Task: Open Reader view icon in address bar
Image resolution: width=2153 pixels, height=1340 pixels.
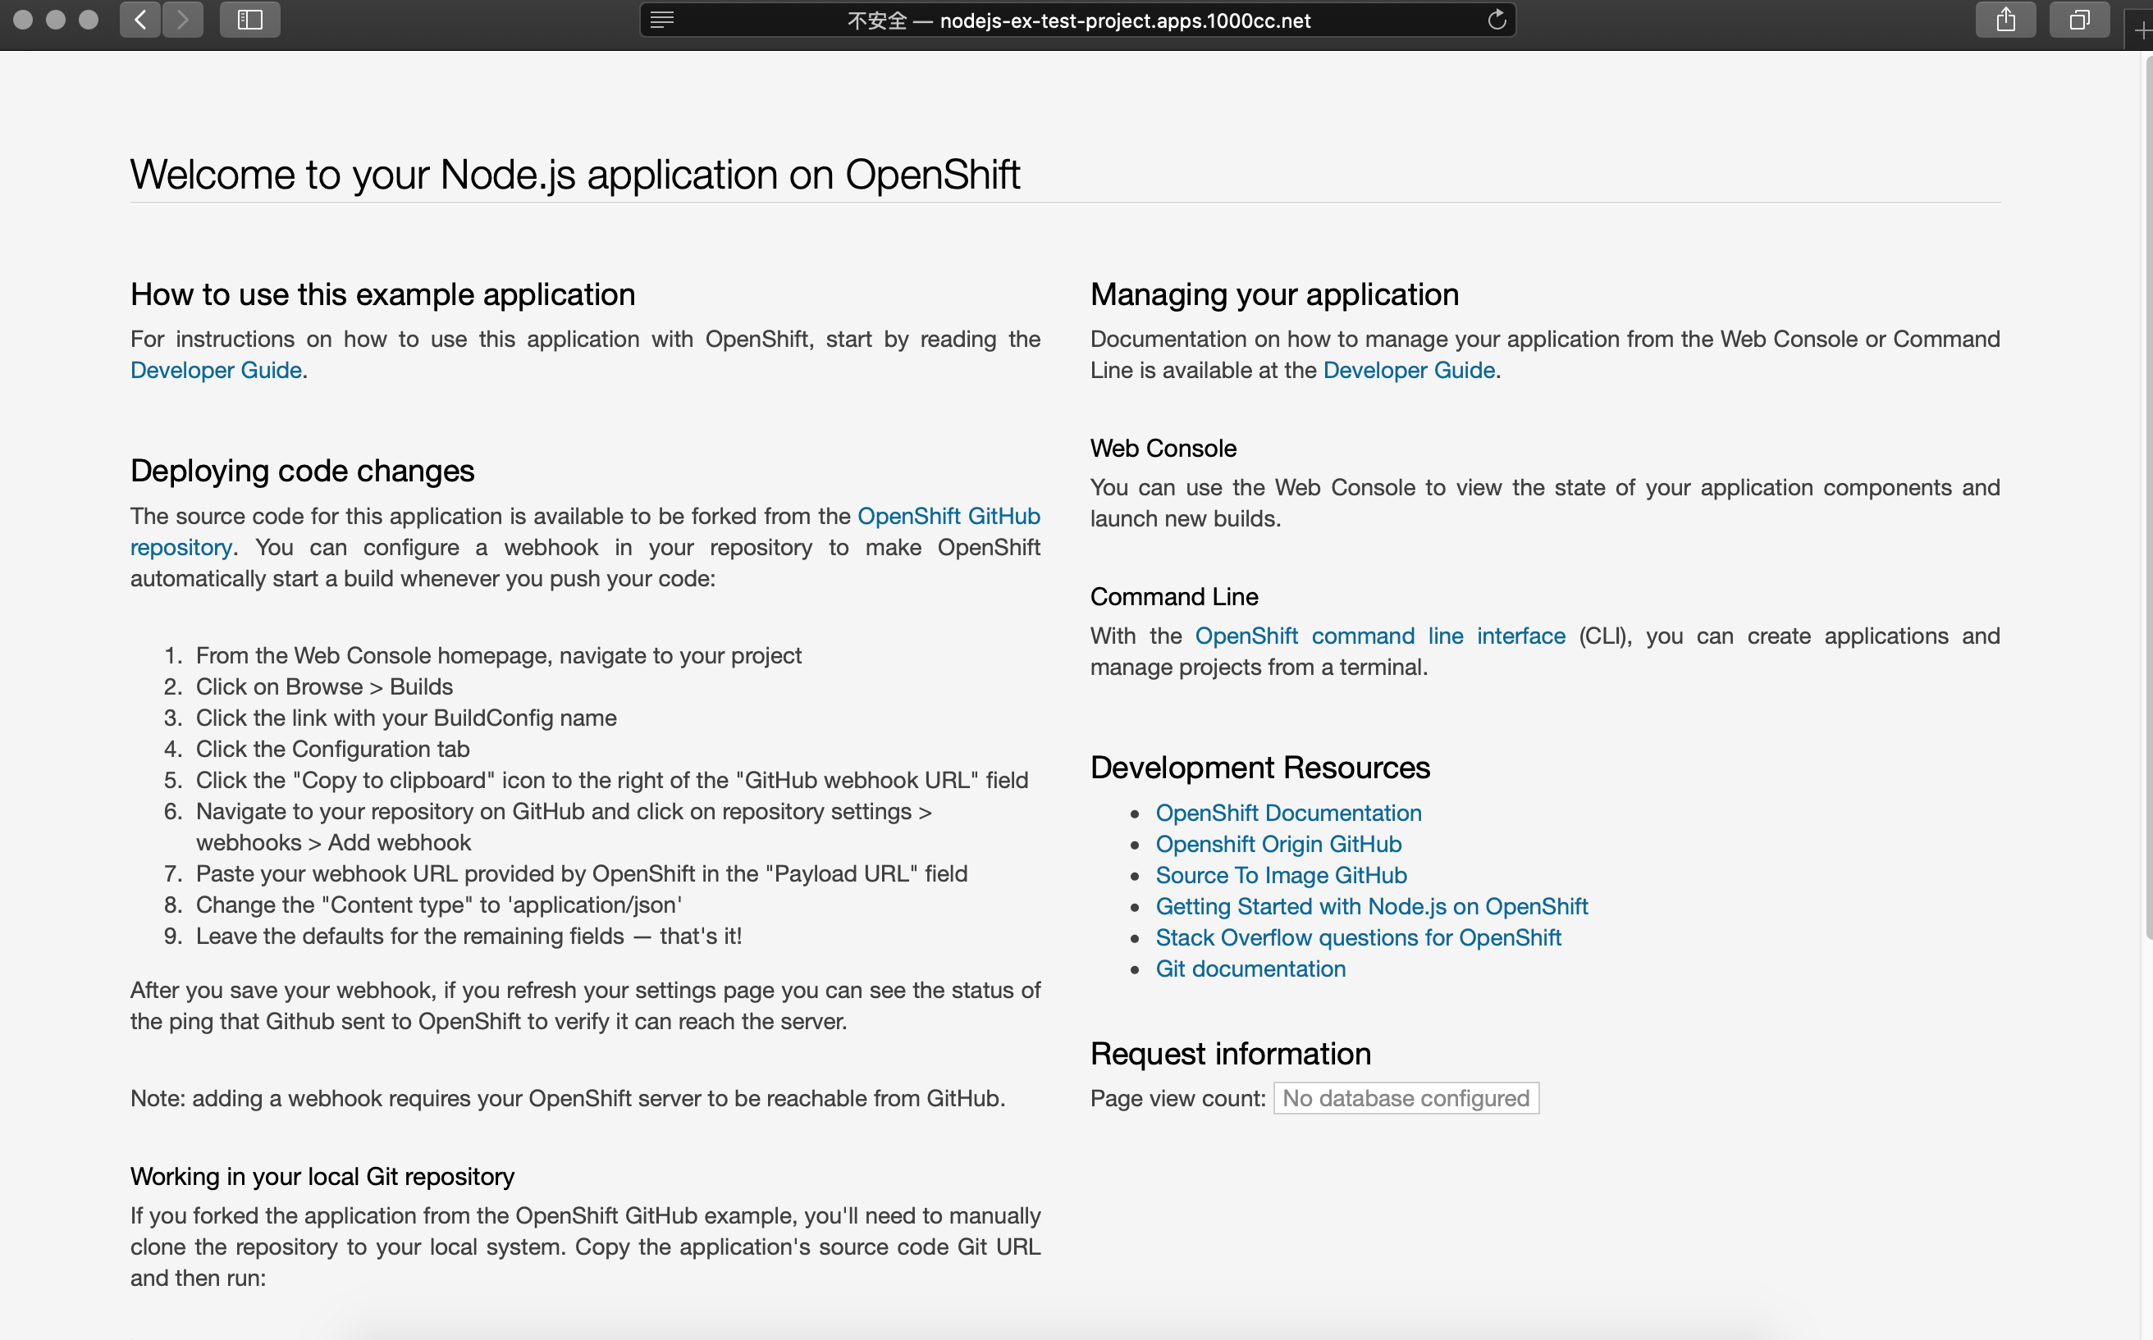Action: coord(662,20)
